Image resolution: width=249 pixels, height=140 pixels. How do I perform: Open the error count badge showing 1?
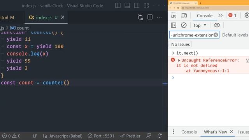(x=232, y=15)
